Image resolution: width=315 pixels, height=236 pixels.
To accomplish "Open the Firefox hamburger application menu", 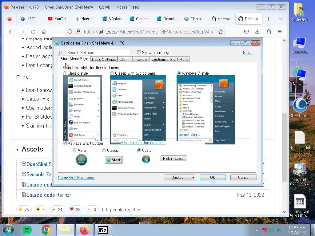I will pyautogui.click(x=279, y=32).
